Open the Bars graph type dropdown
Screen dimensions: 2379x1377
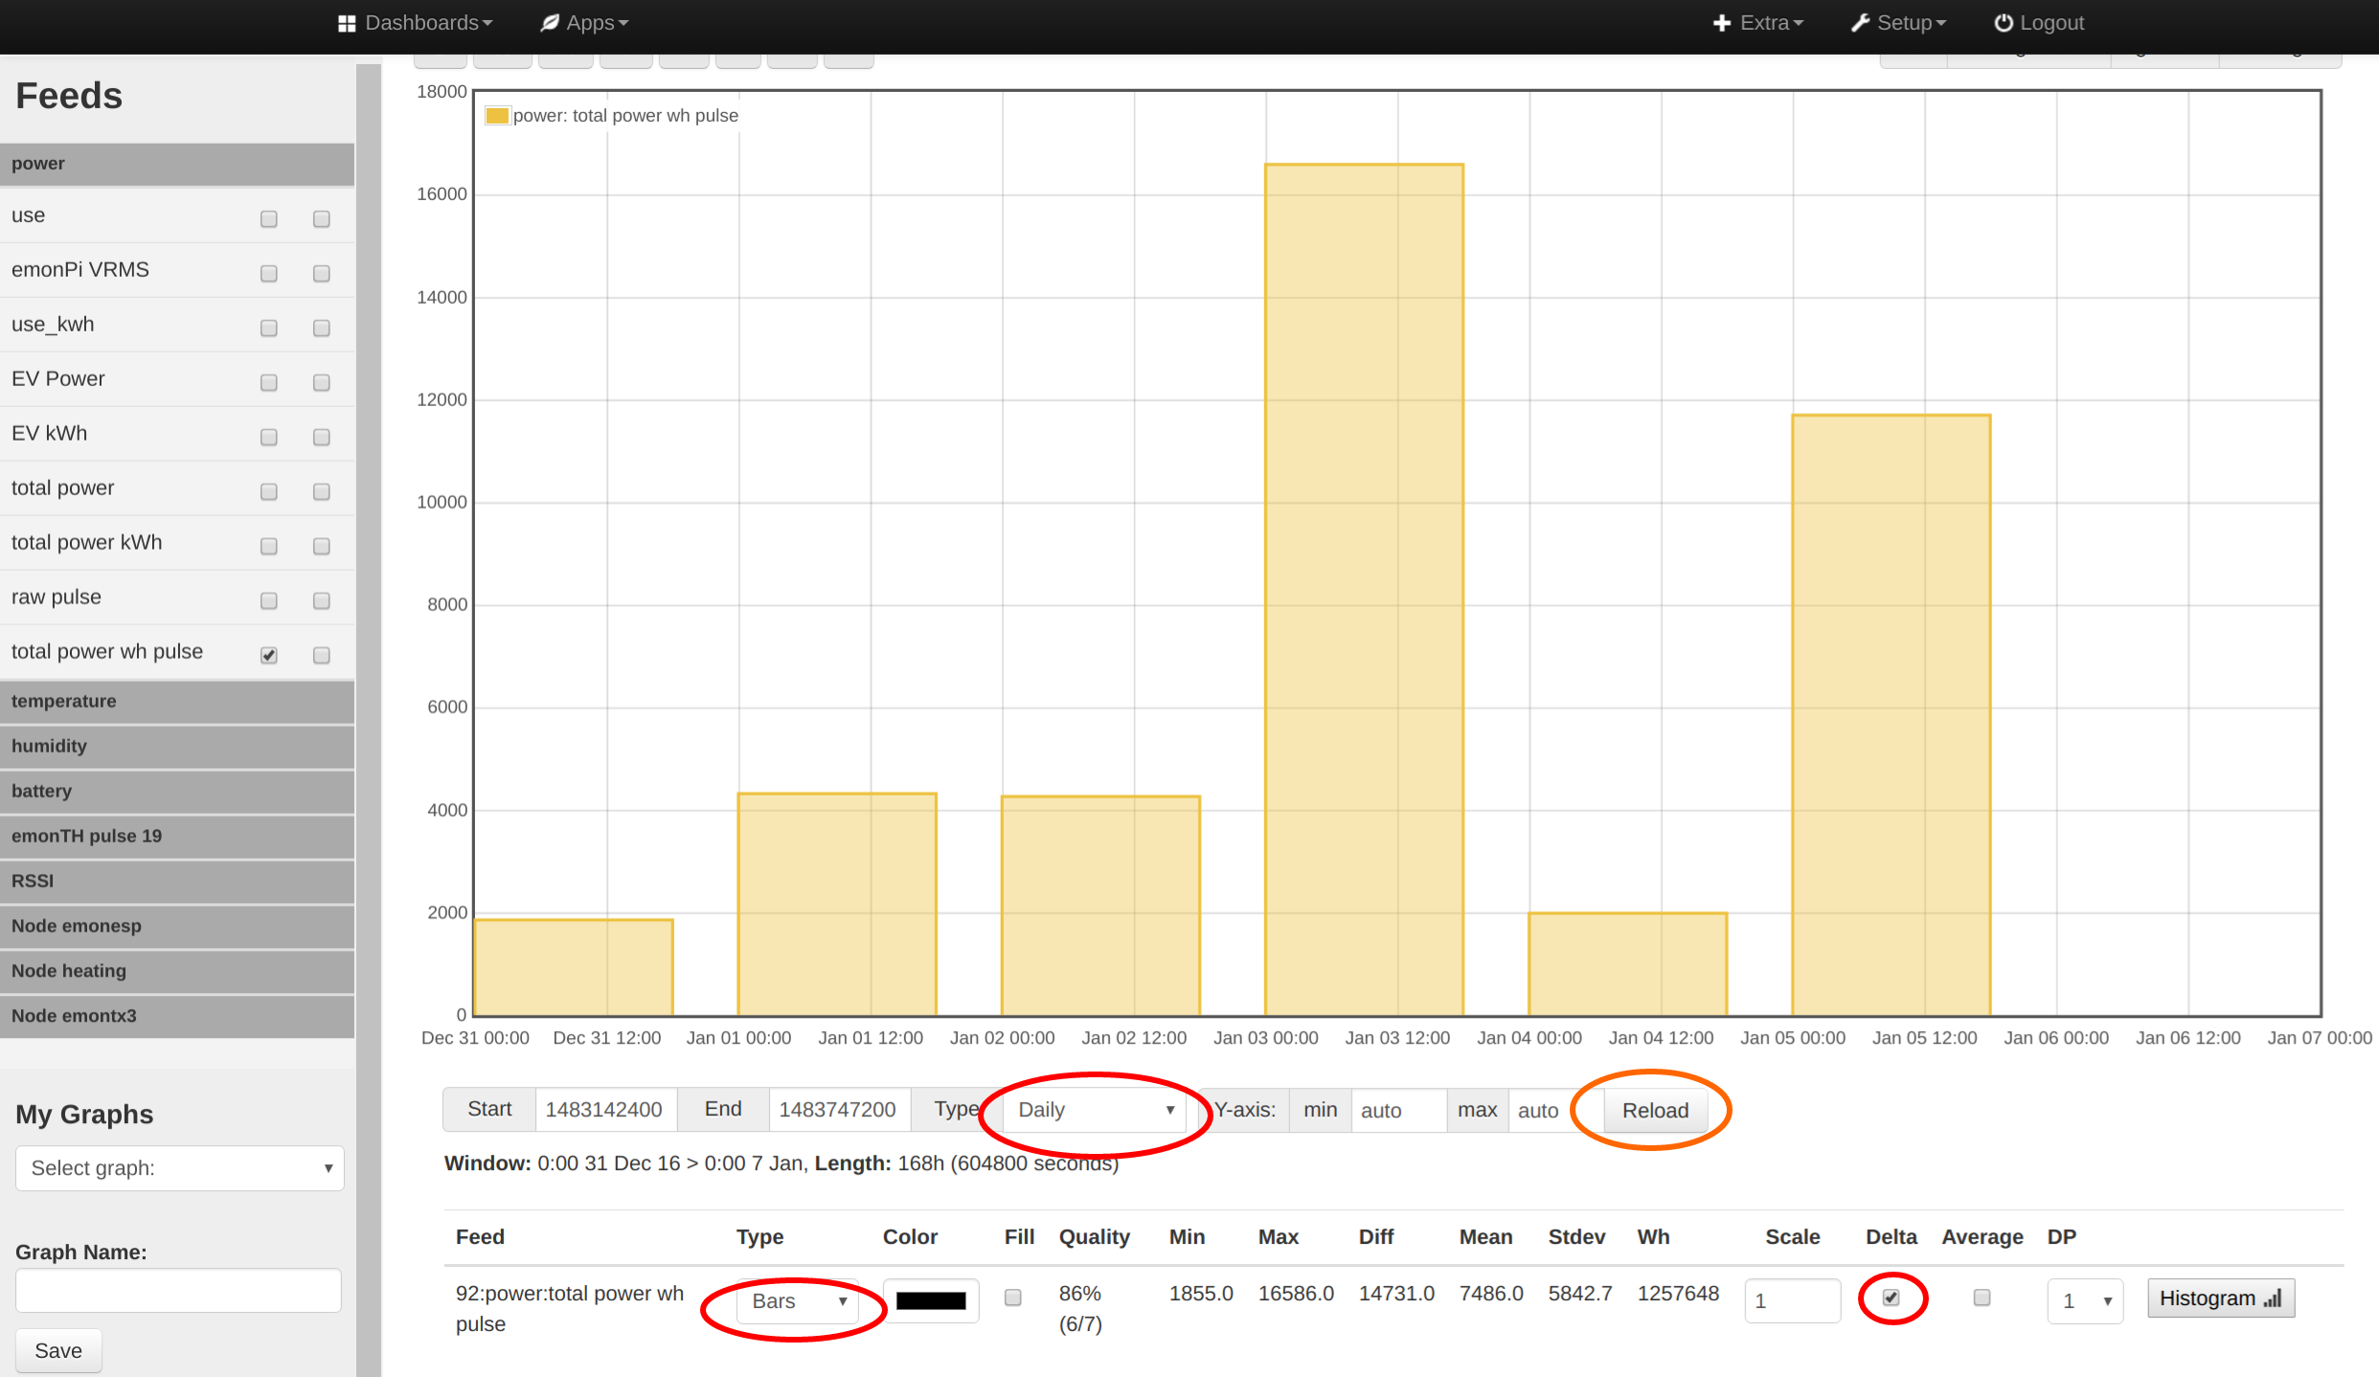[x=798, y=1301]
